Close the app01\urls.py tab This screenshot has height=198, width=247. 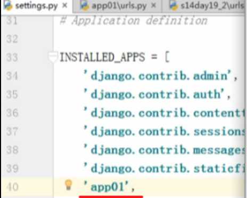(153, 6)
